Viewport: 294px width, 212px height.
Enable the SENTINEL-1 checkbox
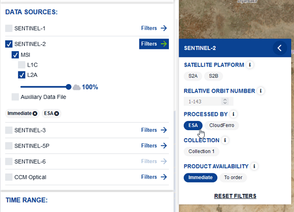pyautogui.click(x=9, y=28)
